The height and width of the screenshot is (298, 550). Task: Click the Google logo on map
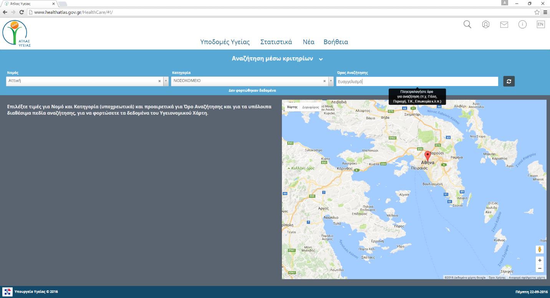point(292,275)
